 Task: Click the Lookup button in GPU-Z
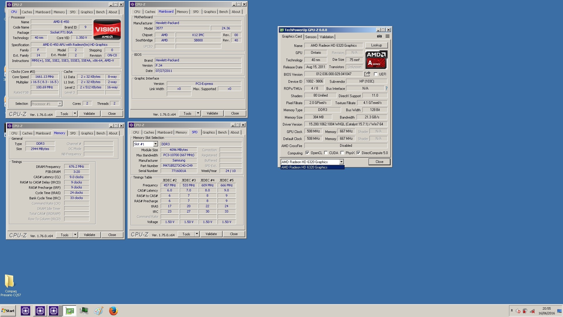pos(377,45)
